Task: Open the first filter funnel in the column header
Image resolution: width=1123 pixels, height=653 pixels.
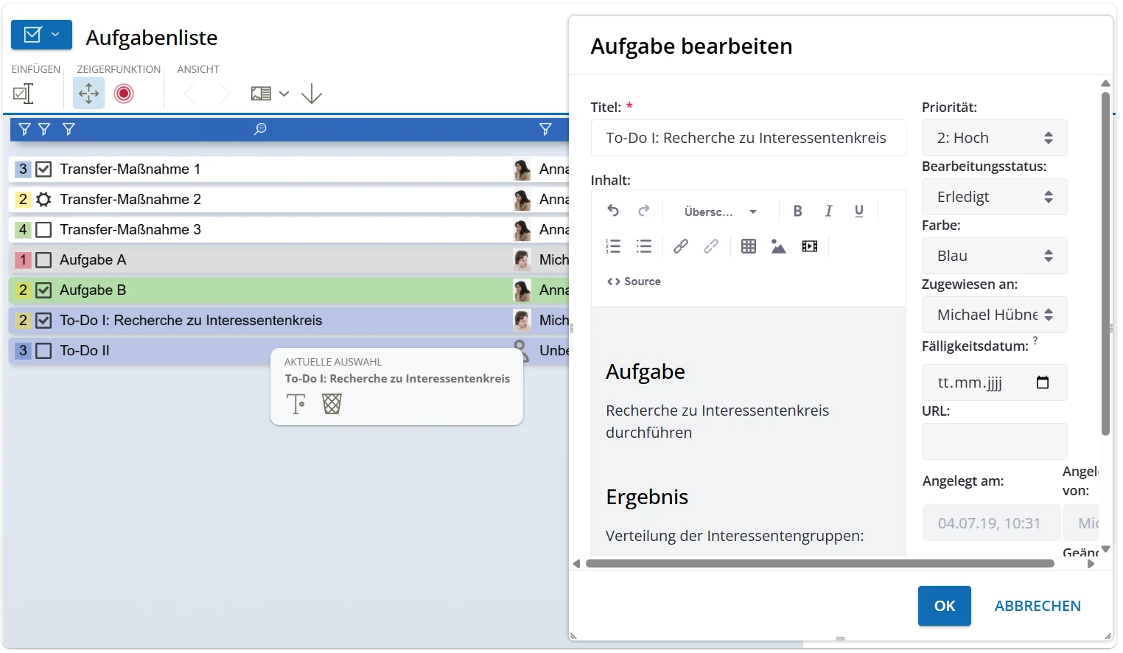Action: click(24, 129)
